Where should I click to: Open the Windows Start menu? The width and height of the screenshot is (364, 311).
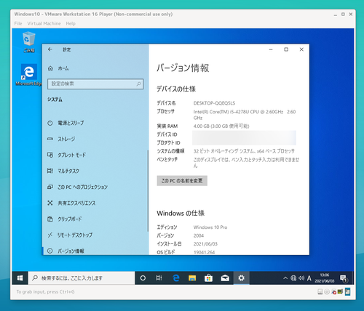tap(20, 278)
